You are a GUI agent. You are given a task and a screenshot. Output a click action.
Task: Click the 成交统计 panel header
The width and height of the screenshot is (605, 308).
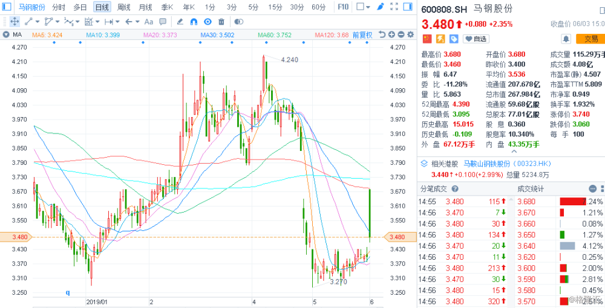coord(531,188)
